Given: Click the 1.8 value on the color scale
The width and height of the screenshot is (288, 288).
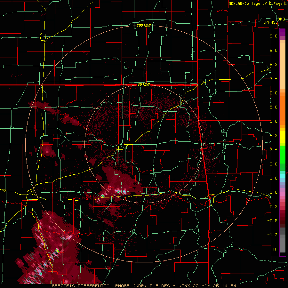Looking at the screenshot, I should (274, 178).
